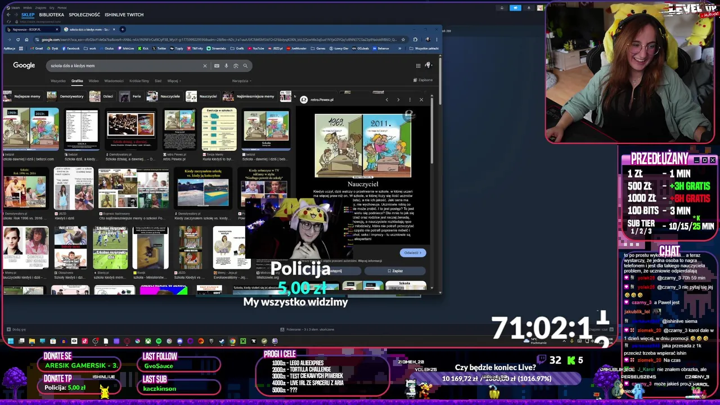This screenshot has width=720, height=405.
Task: Open the 1969 vs 2011 preview image
Action: coord(363,146)
